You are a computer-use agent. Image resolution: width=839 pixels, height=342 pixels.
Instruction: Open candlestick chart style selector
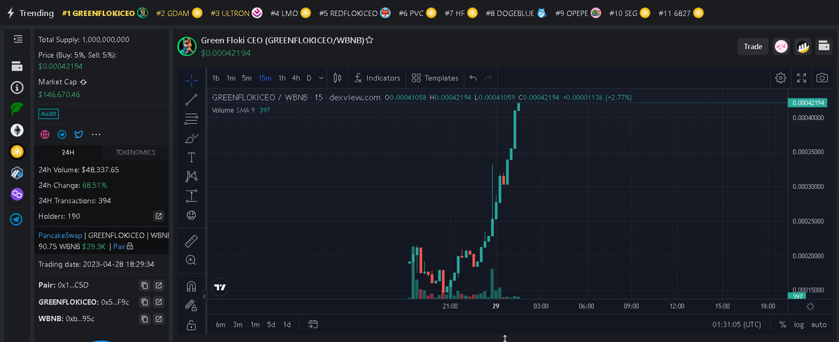pos(337,78)
